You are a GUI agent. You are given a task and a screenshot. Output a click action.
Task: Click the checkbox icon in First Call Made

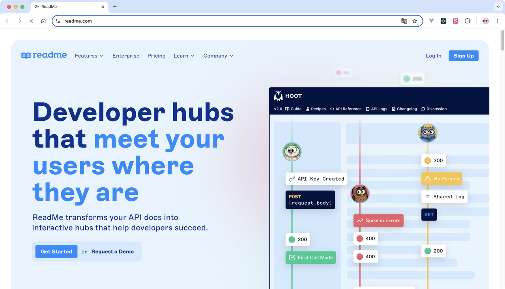tap(292, 257)
